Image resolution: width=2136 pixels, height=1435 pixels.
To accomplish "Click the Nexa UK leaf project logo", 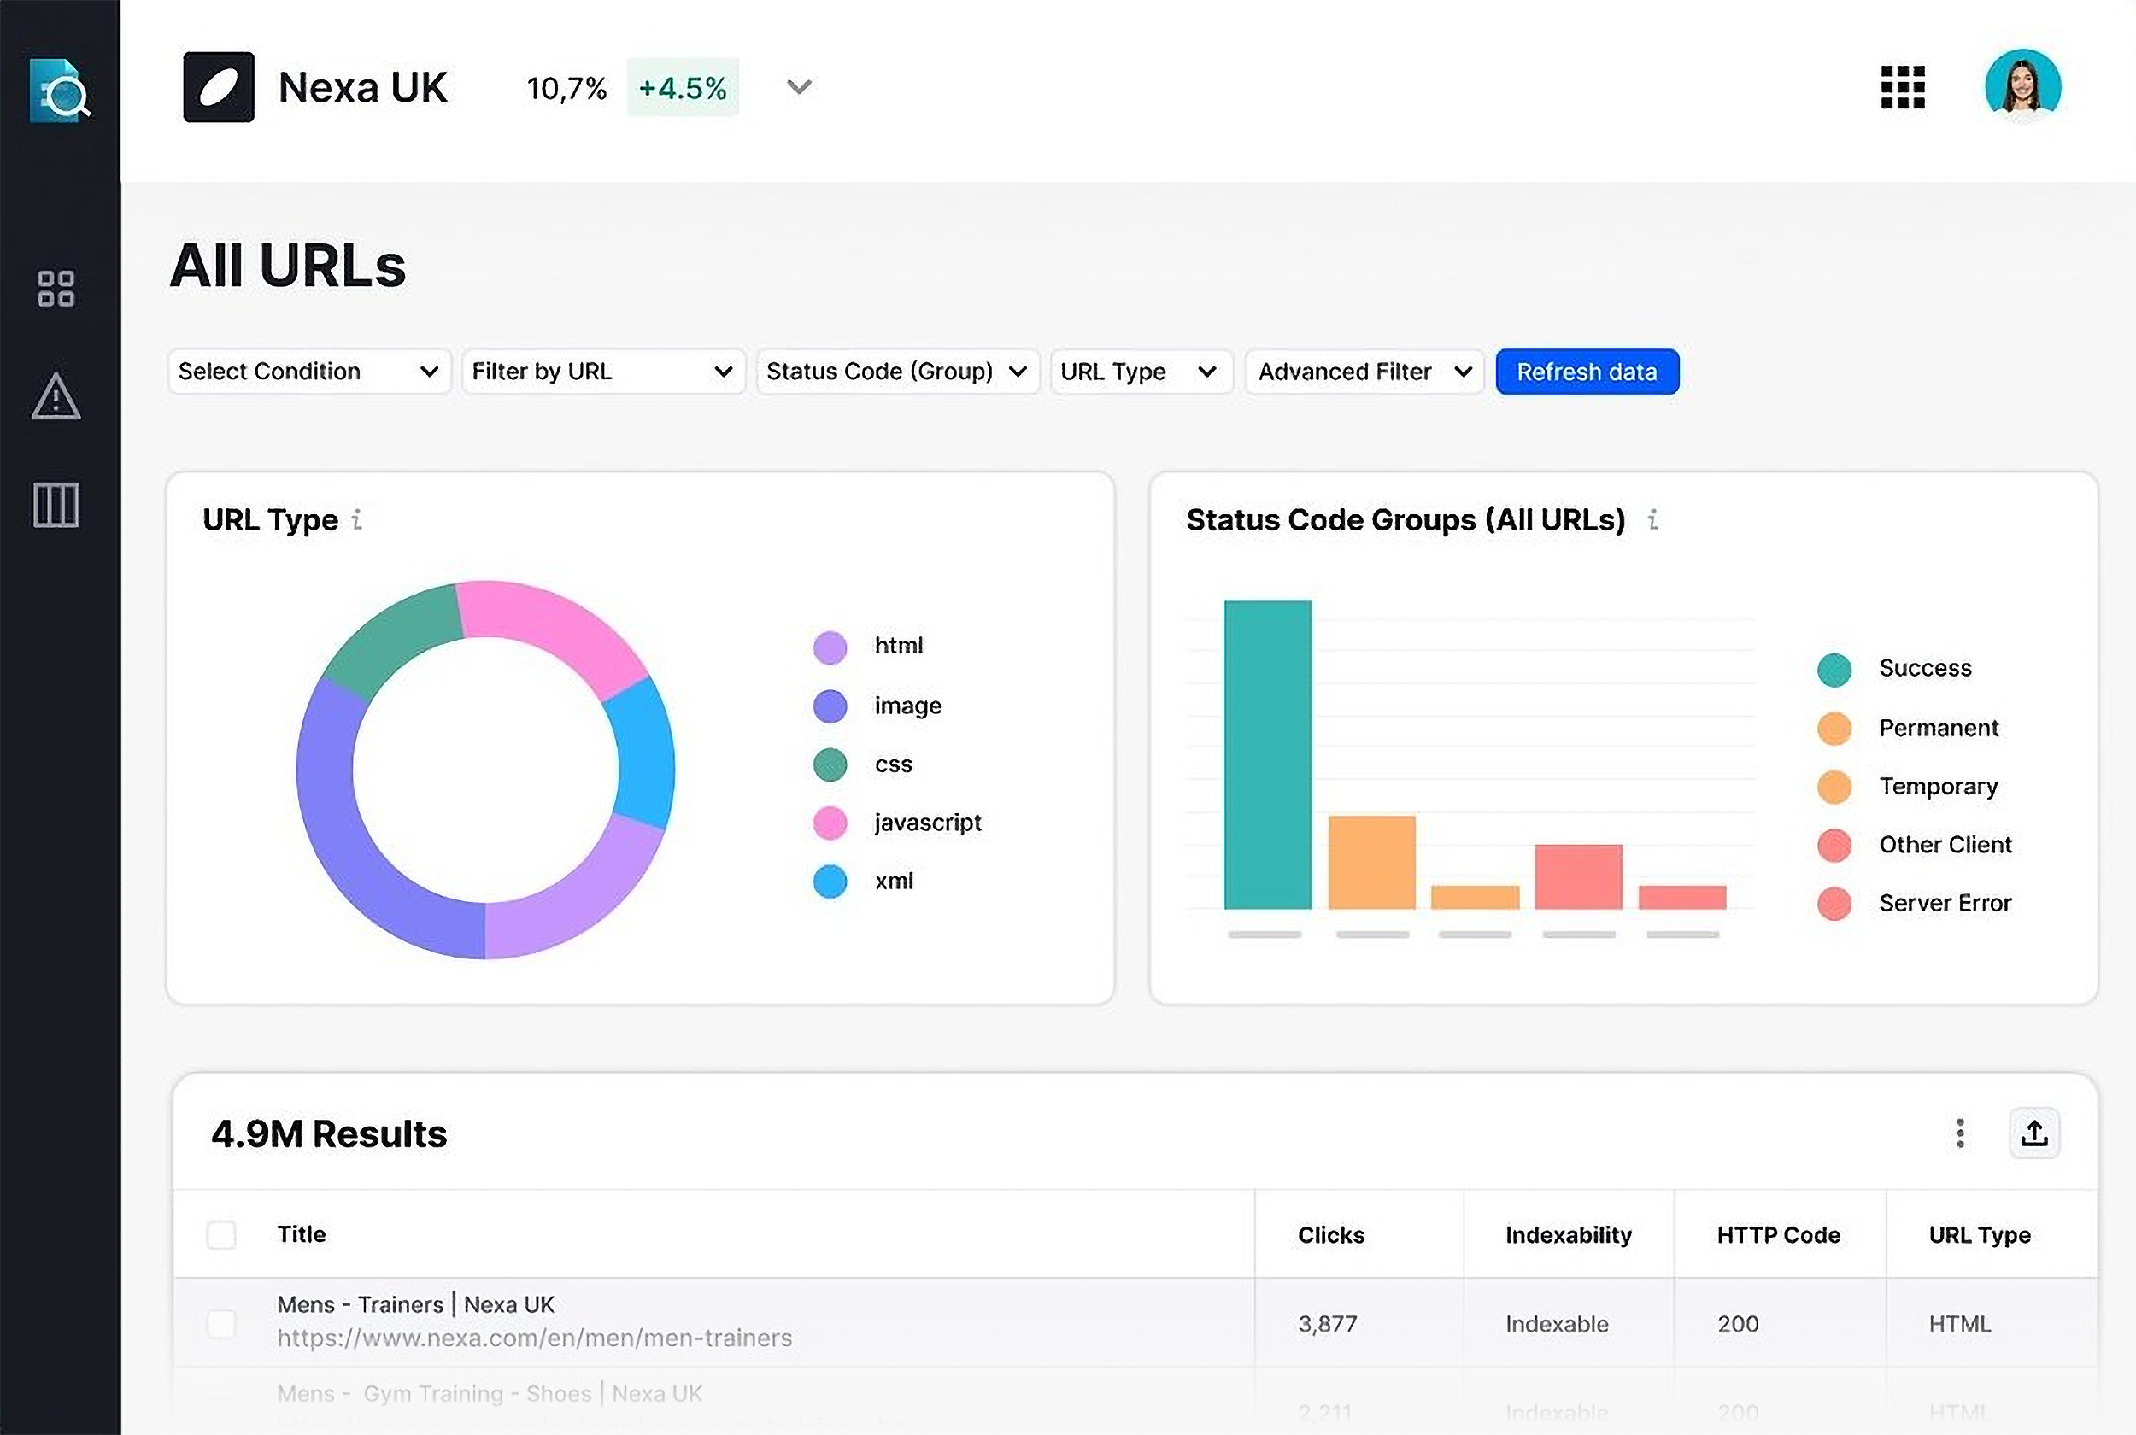I will (x=219, y=87).
